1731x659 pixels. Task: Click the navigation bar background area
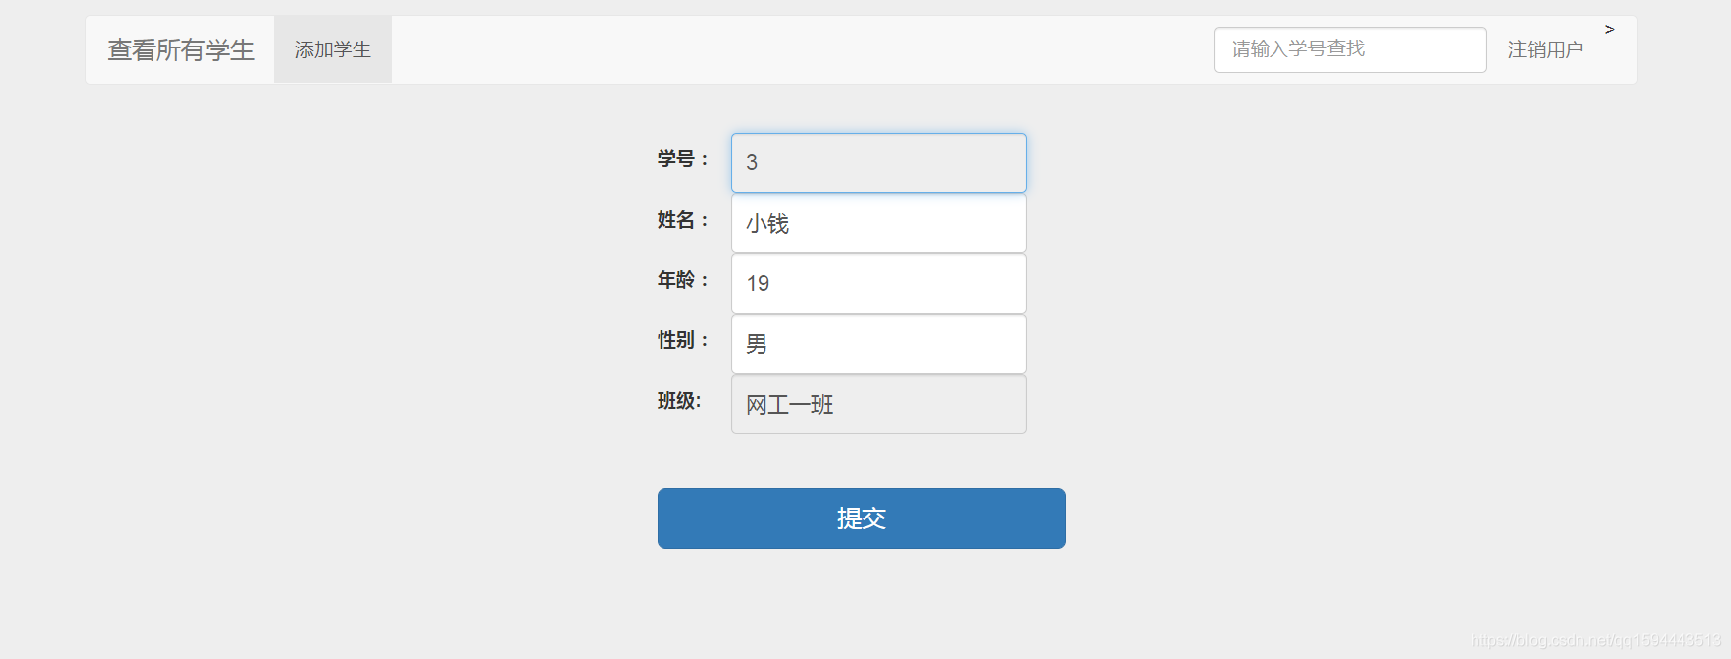pos(792,48)
